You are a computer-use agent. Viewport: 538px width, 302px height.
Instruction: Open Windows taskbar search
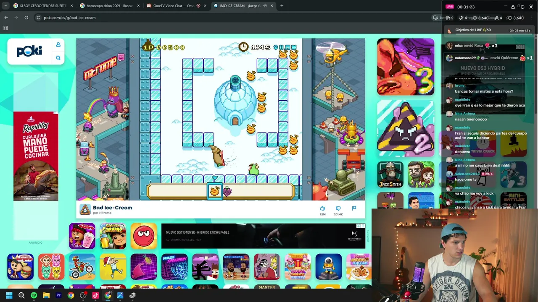point(21,295)
